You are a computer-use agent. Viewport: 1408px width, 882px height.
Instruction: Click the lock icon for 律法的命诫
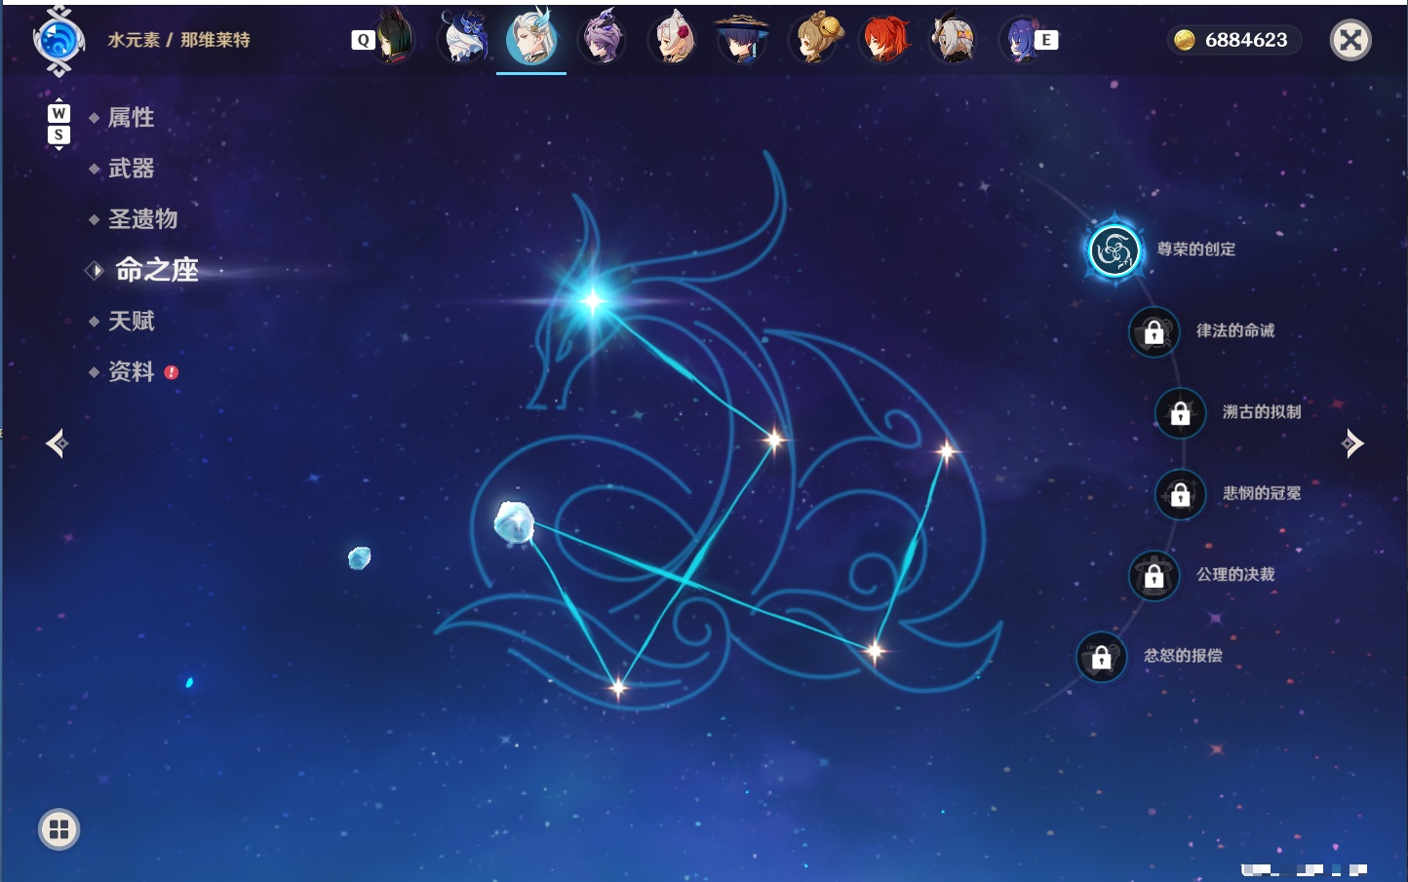tap(1154, 331)
